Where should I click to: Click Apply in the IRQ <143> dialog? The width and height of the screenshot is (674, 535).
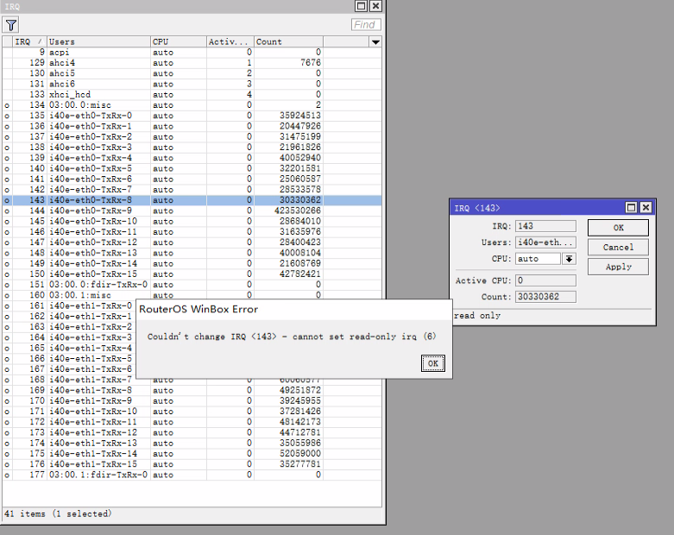(x=618, y=267)
